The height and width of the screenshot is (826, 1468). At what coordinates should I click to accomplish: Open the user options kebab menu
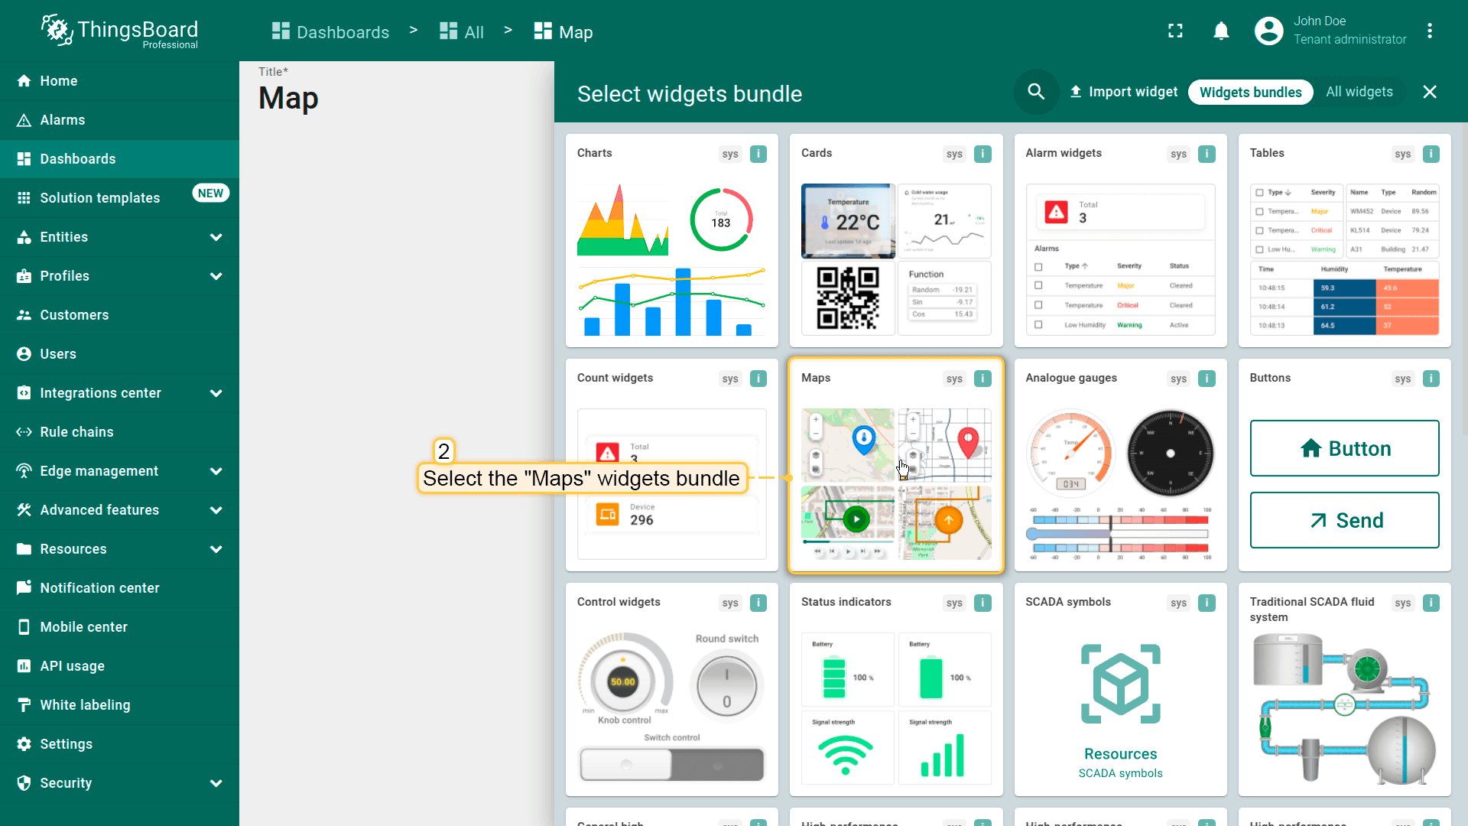pos(1429,31)
